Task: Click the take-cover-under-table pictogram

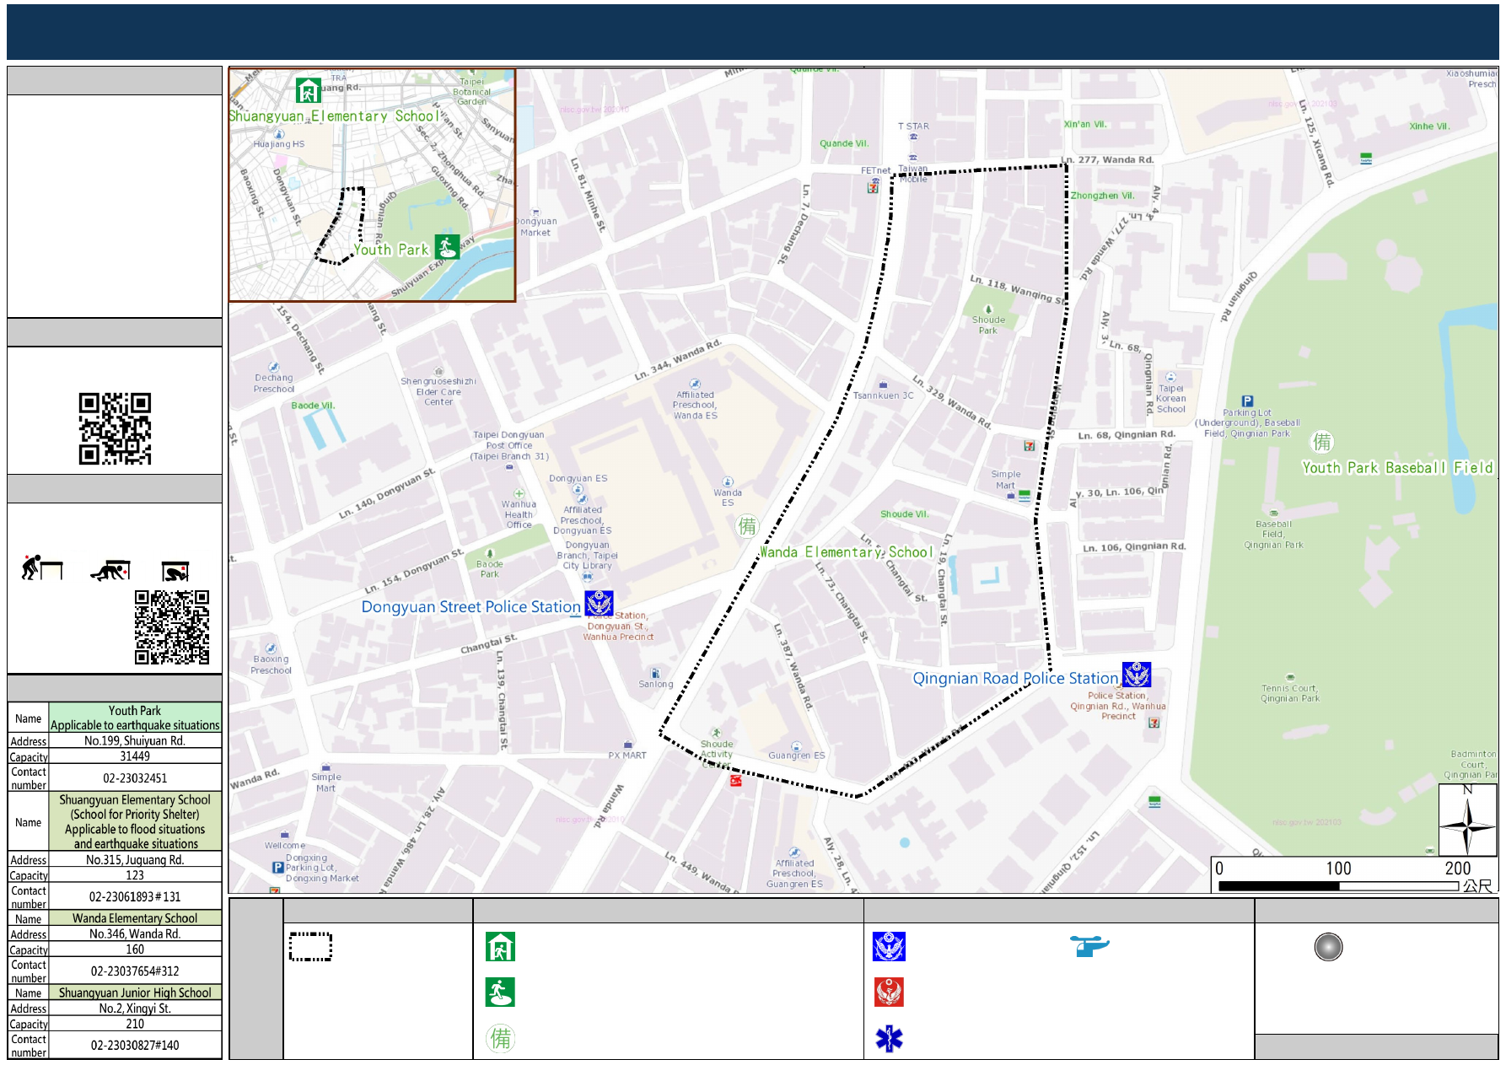Action: 110,571
